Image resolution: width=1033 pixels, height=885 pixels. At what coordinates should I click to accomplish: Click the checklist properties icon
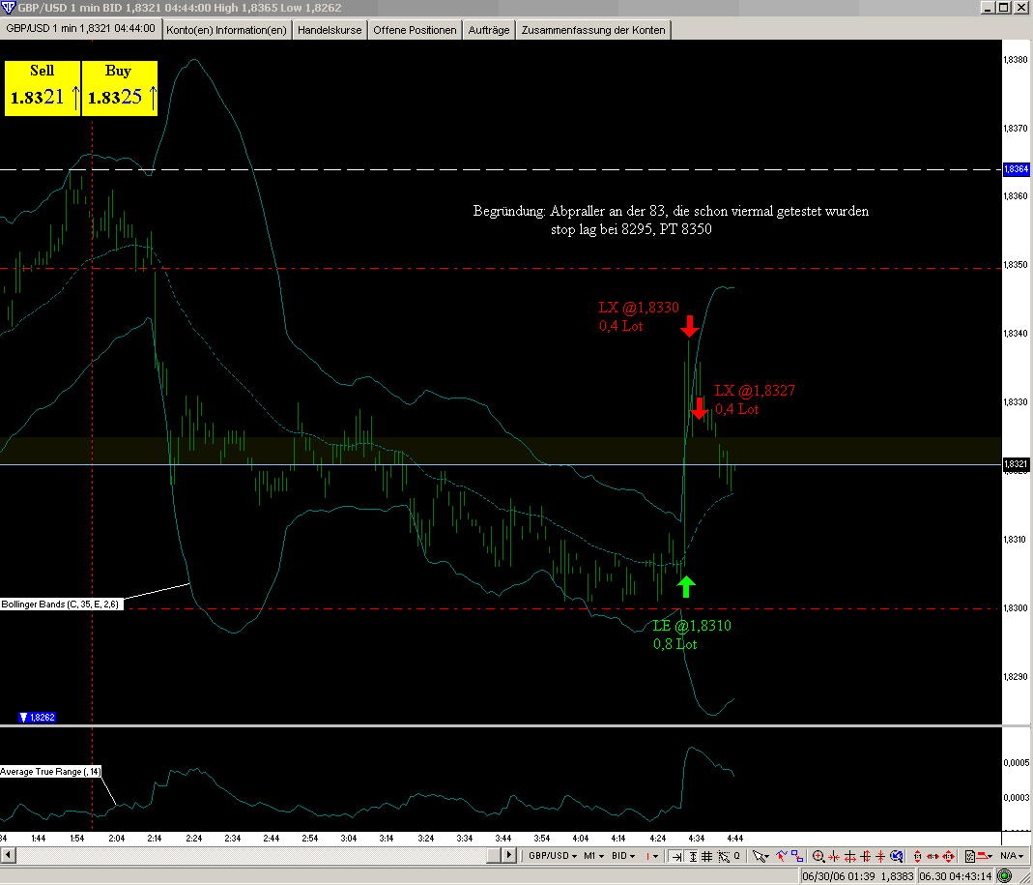(967, 856)
